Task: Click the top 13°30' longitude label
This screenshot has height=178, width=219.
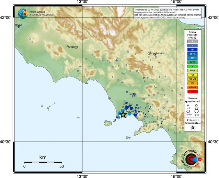Action: coord(82,2)
